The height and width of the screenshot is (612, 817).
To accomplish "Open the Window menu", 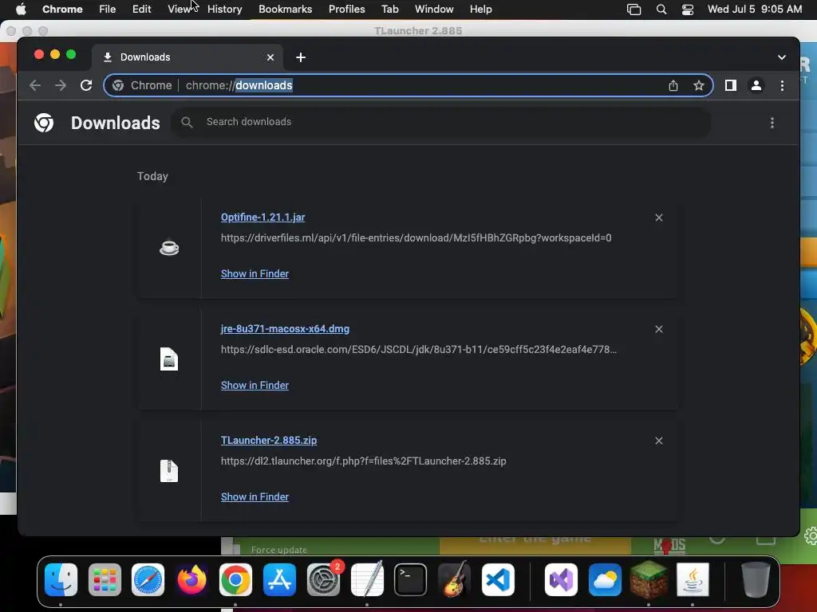I will 434,10.
